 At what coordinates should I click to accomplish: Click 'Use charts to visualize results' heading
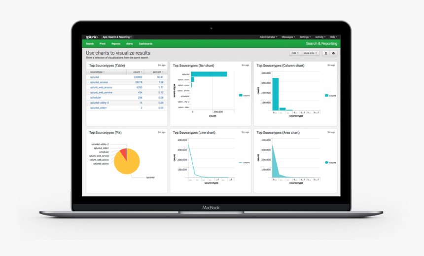tap(118, 53)
